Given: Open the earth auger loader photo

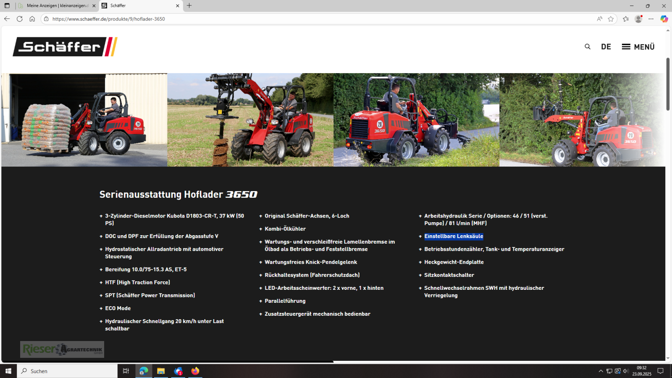Looking at the screenshot, I should tap(250, 120).
